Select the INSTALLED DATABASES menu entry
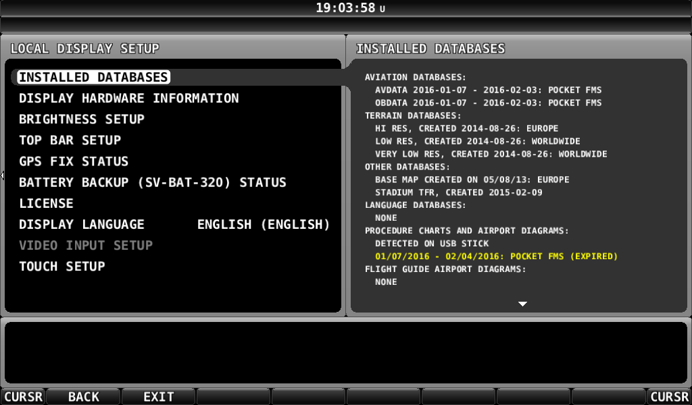The height and width of the screenshot is (405, 692). click(x=93, y=78)
